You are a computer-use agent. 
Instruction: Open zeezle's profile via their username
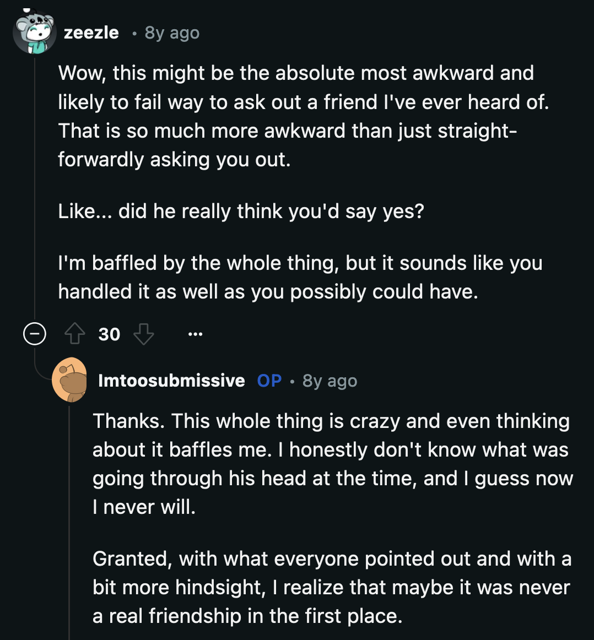tap(90, 32)
